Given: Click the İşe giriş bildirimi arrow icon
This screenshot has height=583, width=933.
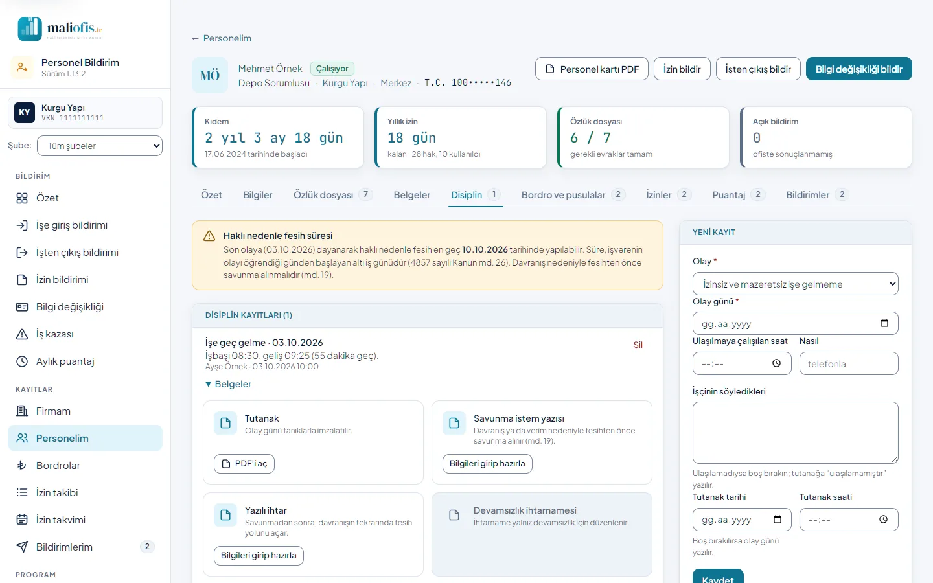Looking at the screenshot, I should point(22,225).
